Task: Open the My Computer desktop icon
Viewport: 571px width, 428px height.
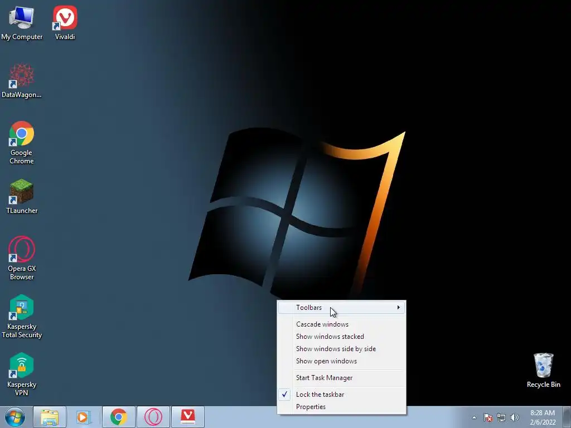Action: (22, 22)
